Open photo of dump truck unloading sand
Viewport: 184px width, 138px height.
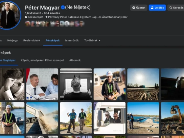pos(42,118)
